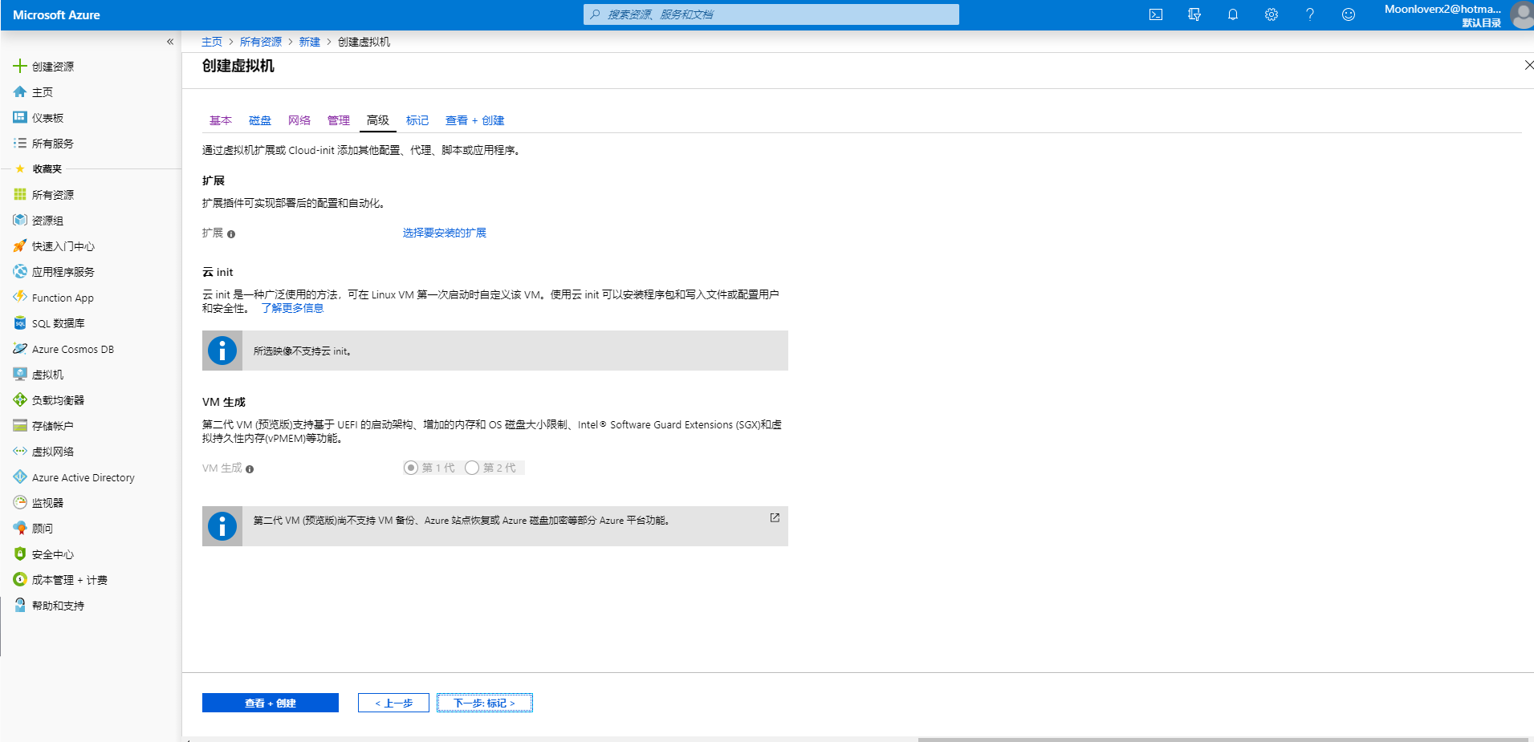Image resolution: width=1534 pixels, height=742 pixels.
Task: Click the 创建资源 plus icon
Action: point(20,66)
